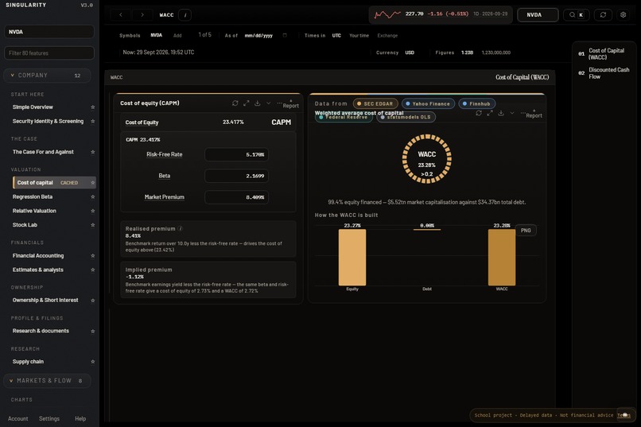Open Account at the sidebar bottom
The height and width of the screenshot is (427, 641).
click(18, 418)
